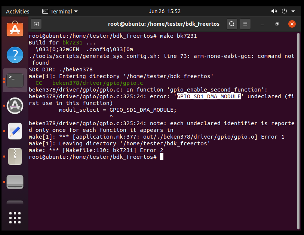Adjust sound via the volume icon
Image resolution: width=304 pixels, height=235 pixels.
click(274, 11)
